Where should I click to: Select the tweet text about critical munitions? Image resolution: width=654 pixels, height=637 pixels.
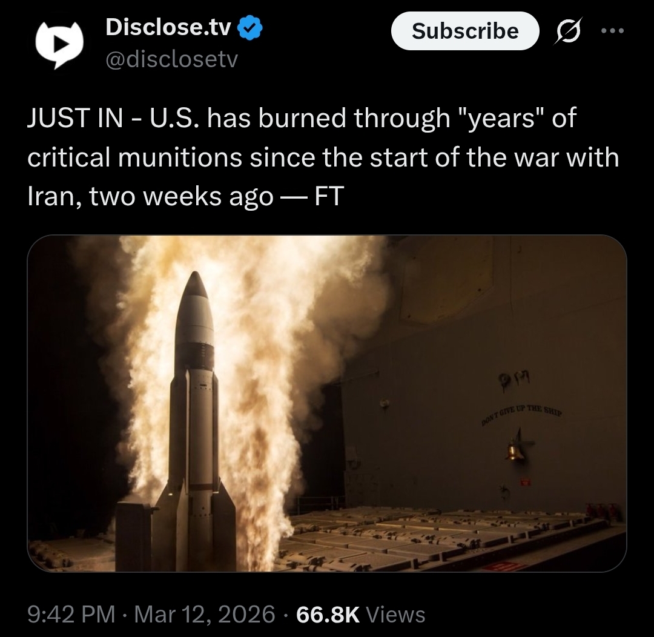323,156
